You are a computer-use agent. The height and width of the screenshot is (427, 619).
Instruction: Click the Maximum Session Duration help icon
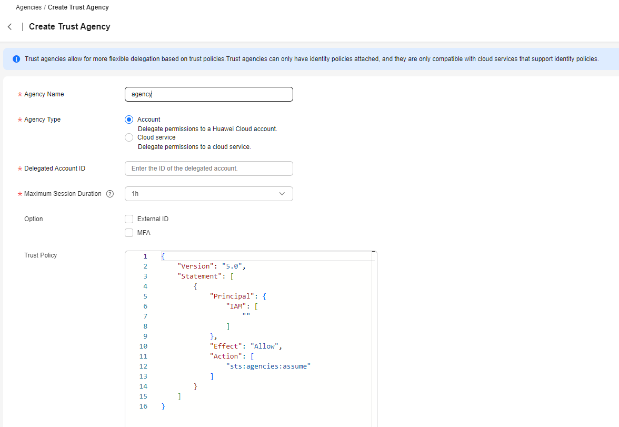click(x=110, y=194)
